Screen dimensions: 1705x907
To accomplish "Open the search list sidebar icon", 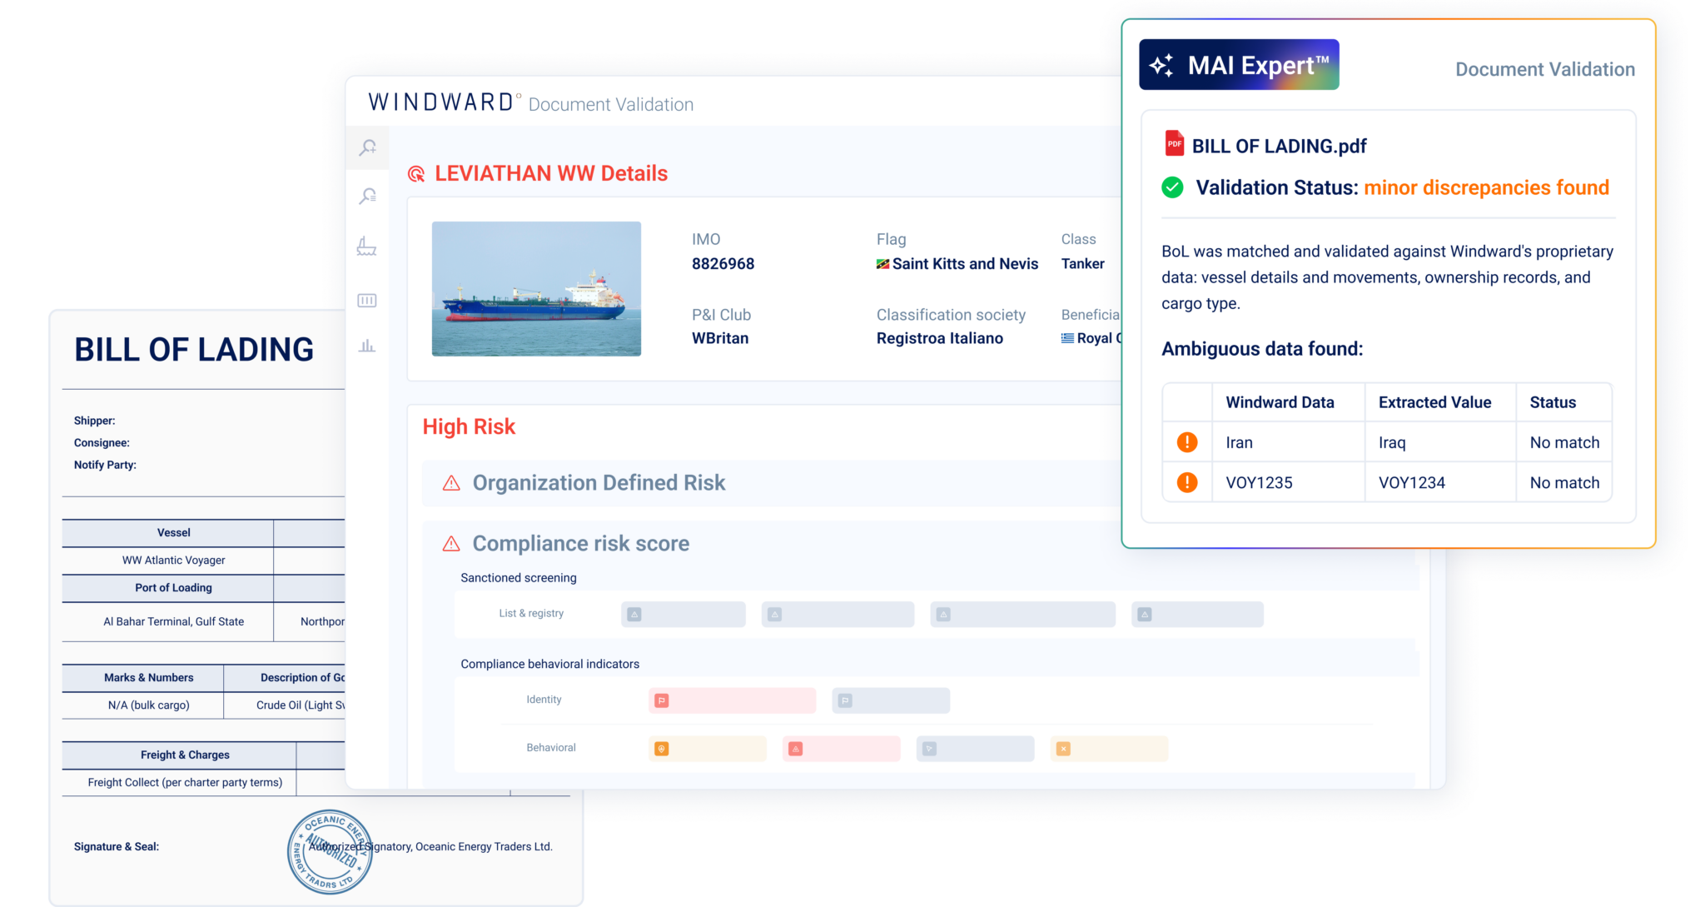I will click(x=368, y=196).
